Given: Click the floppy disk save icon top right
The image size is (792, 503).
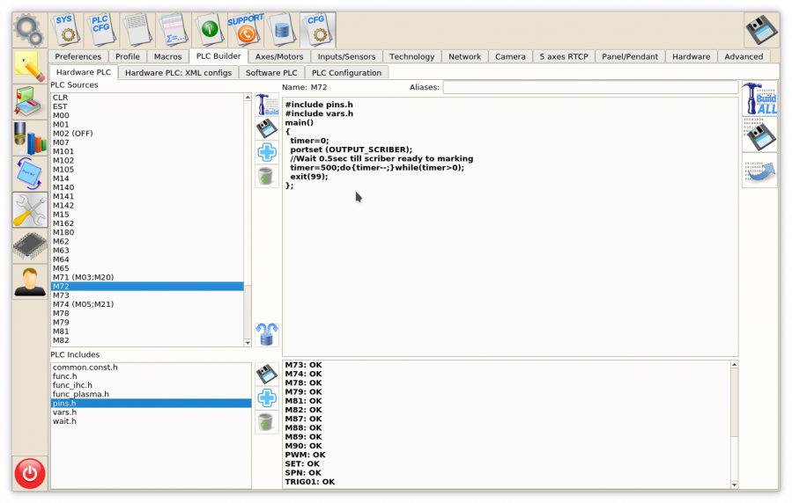Looking at the screenshot, I should coord(761,30).
